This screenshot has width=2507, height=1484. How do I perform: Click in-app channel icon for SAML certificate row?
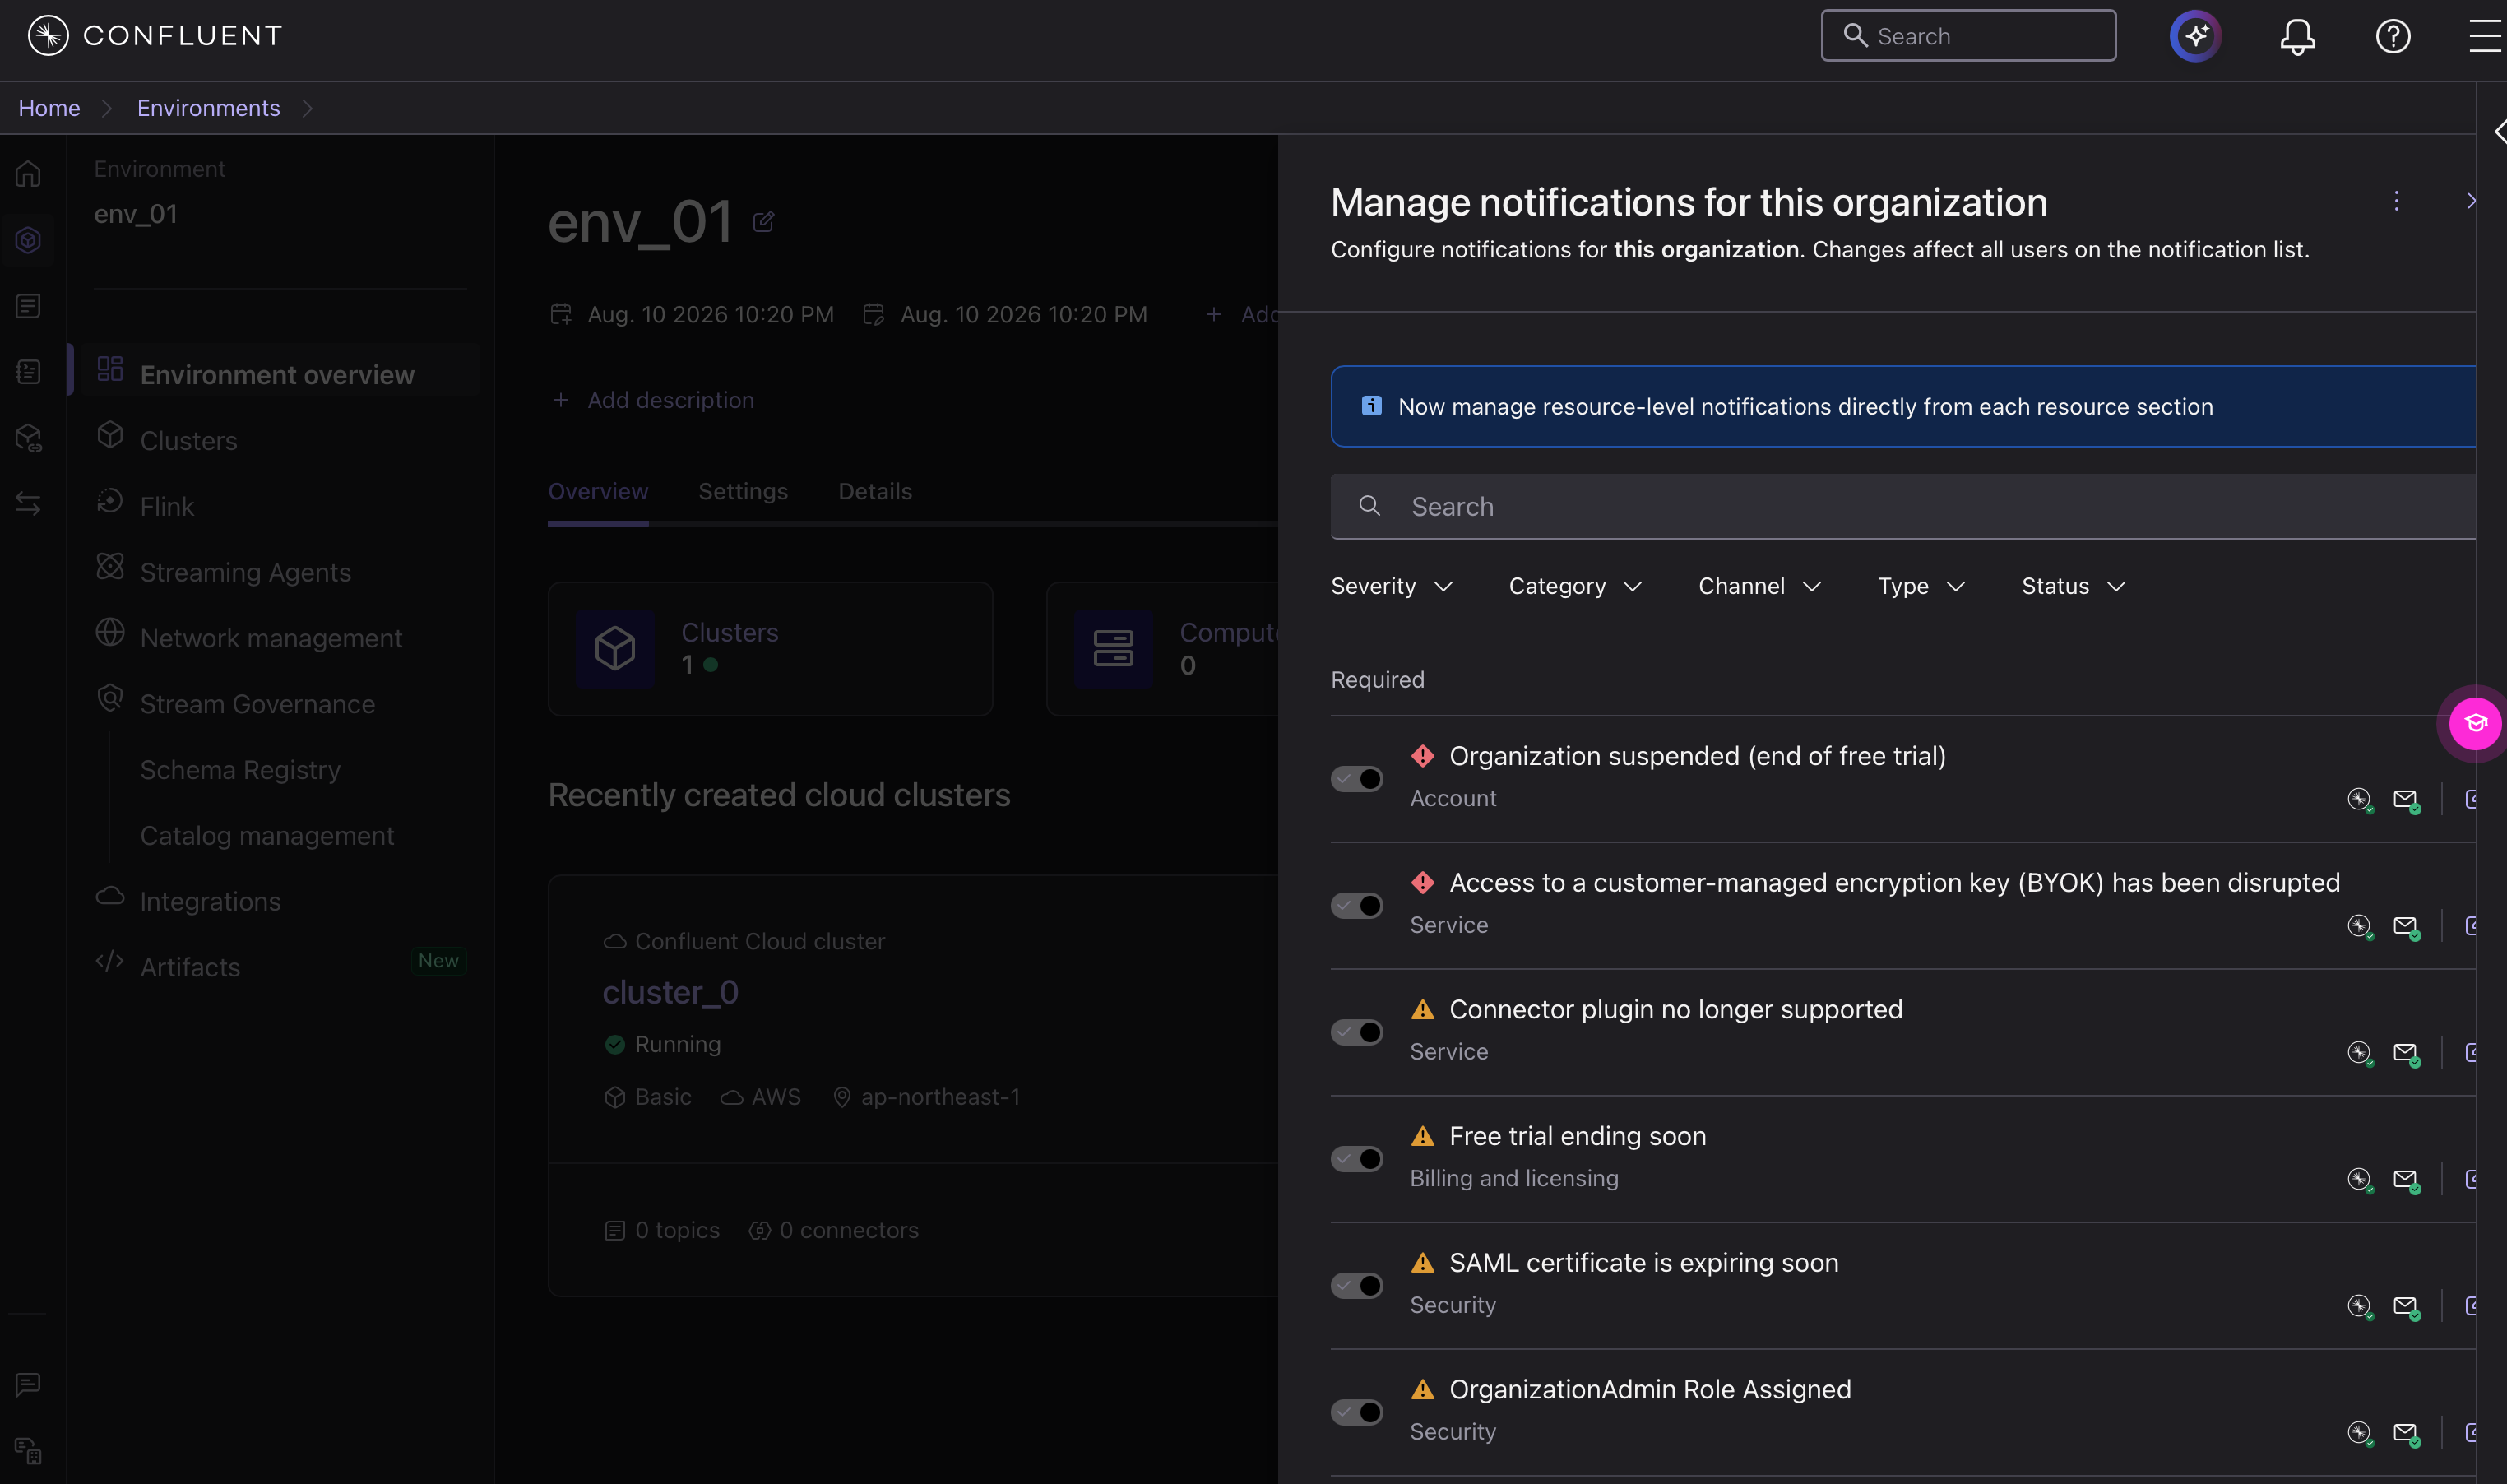coord(2360,1306)
